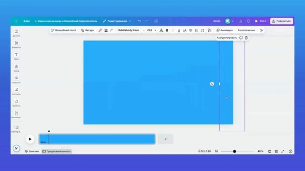Toggle the Продолжительность duration view

click(x=57, y=151)
